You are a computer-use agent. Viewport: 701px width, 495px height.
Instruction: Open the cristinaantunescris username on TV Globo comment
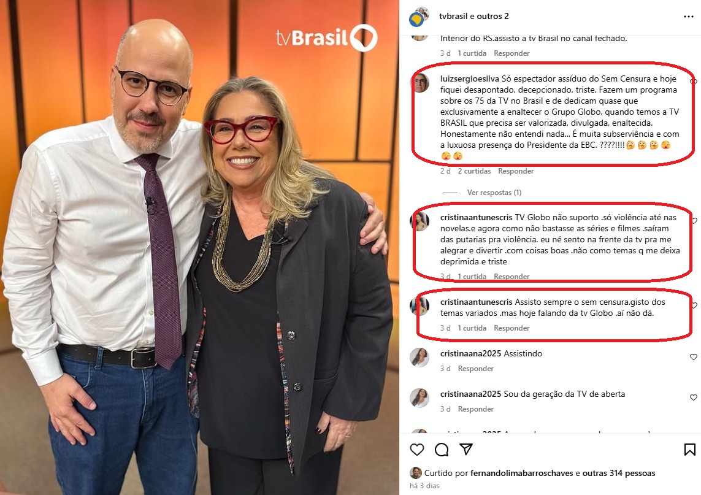476,217
